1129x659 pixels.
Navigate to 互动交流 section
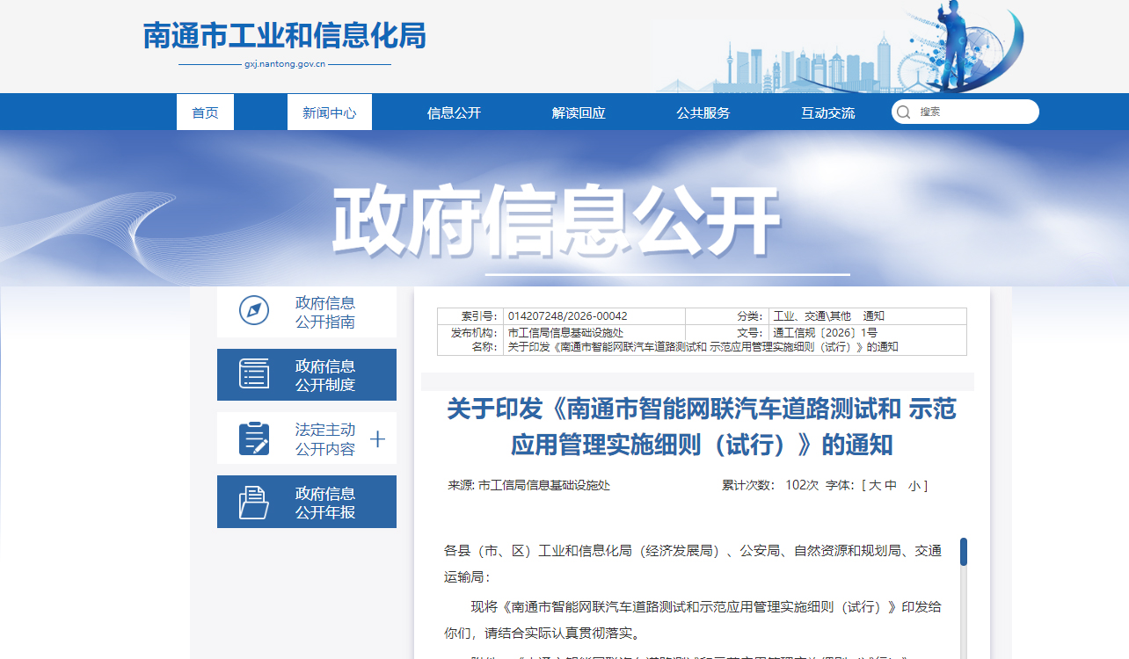click(827, 112)
